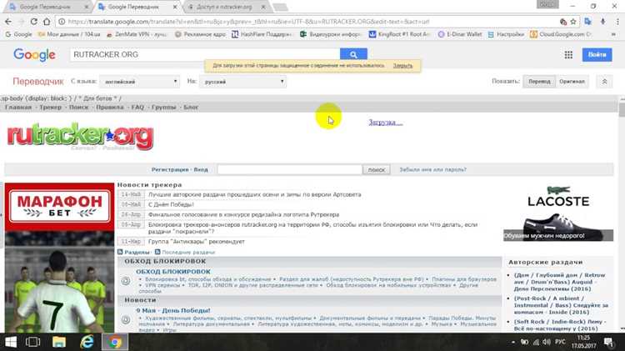Switch to first Google Переводчик tab
This screenshot has height=351, width=625.
[x=45, y=7]
